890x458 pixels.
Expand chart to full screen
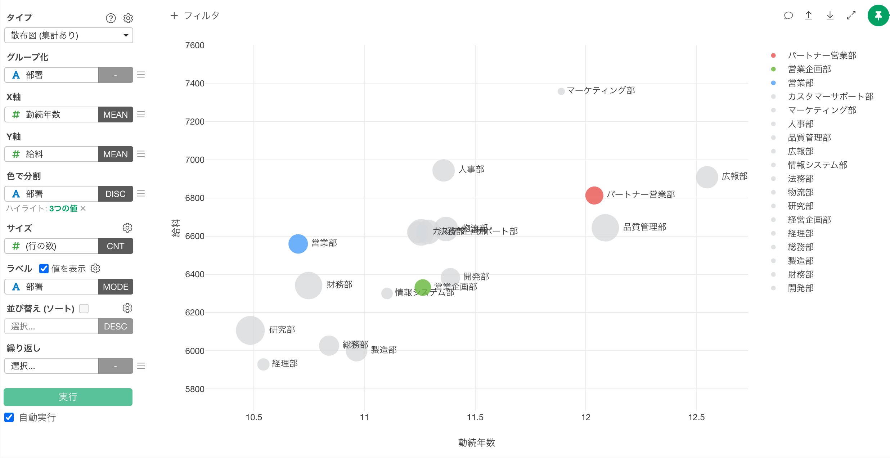[851, 15]
